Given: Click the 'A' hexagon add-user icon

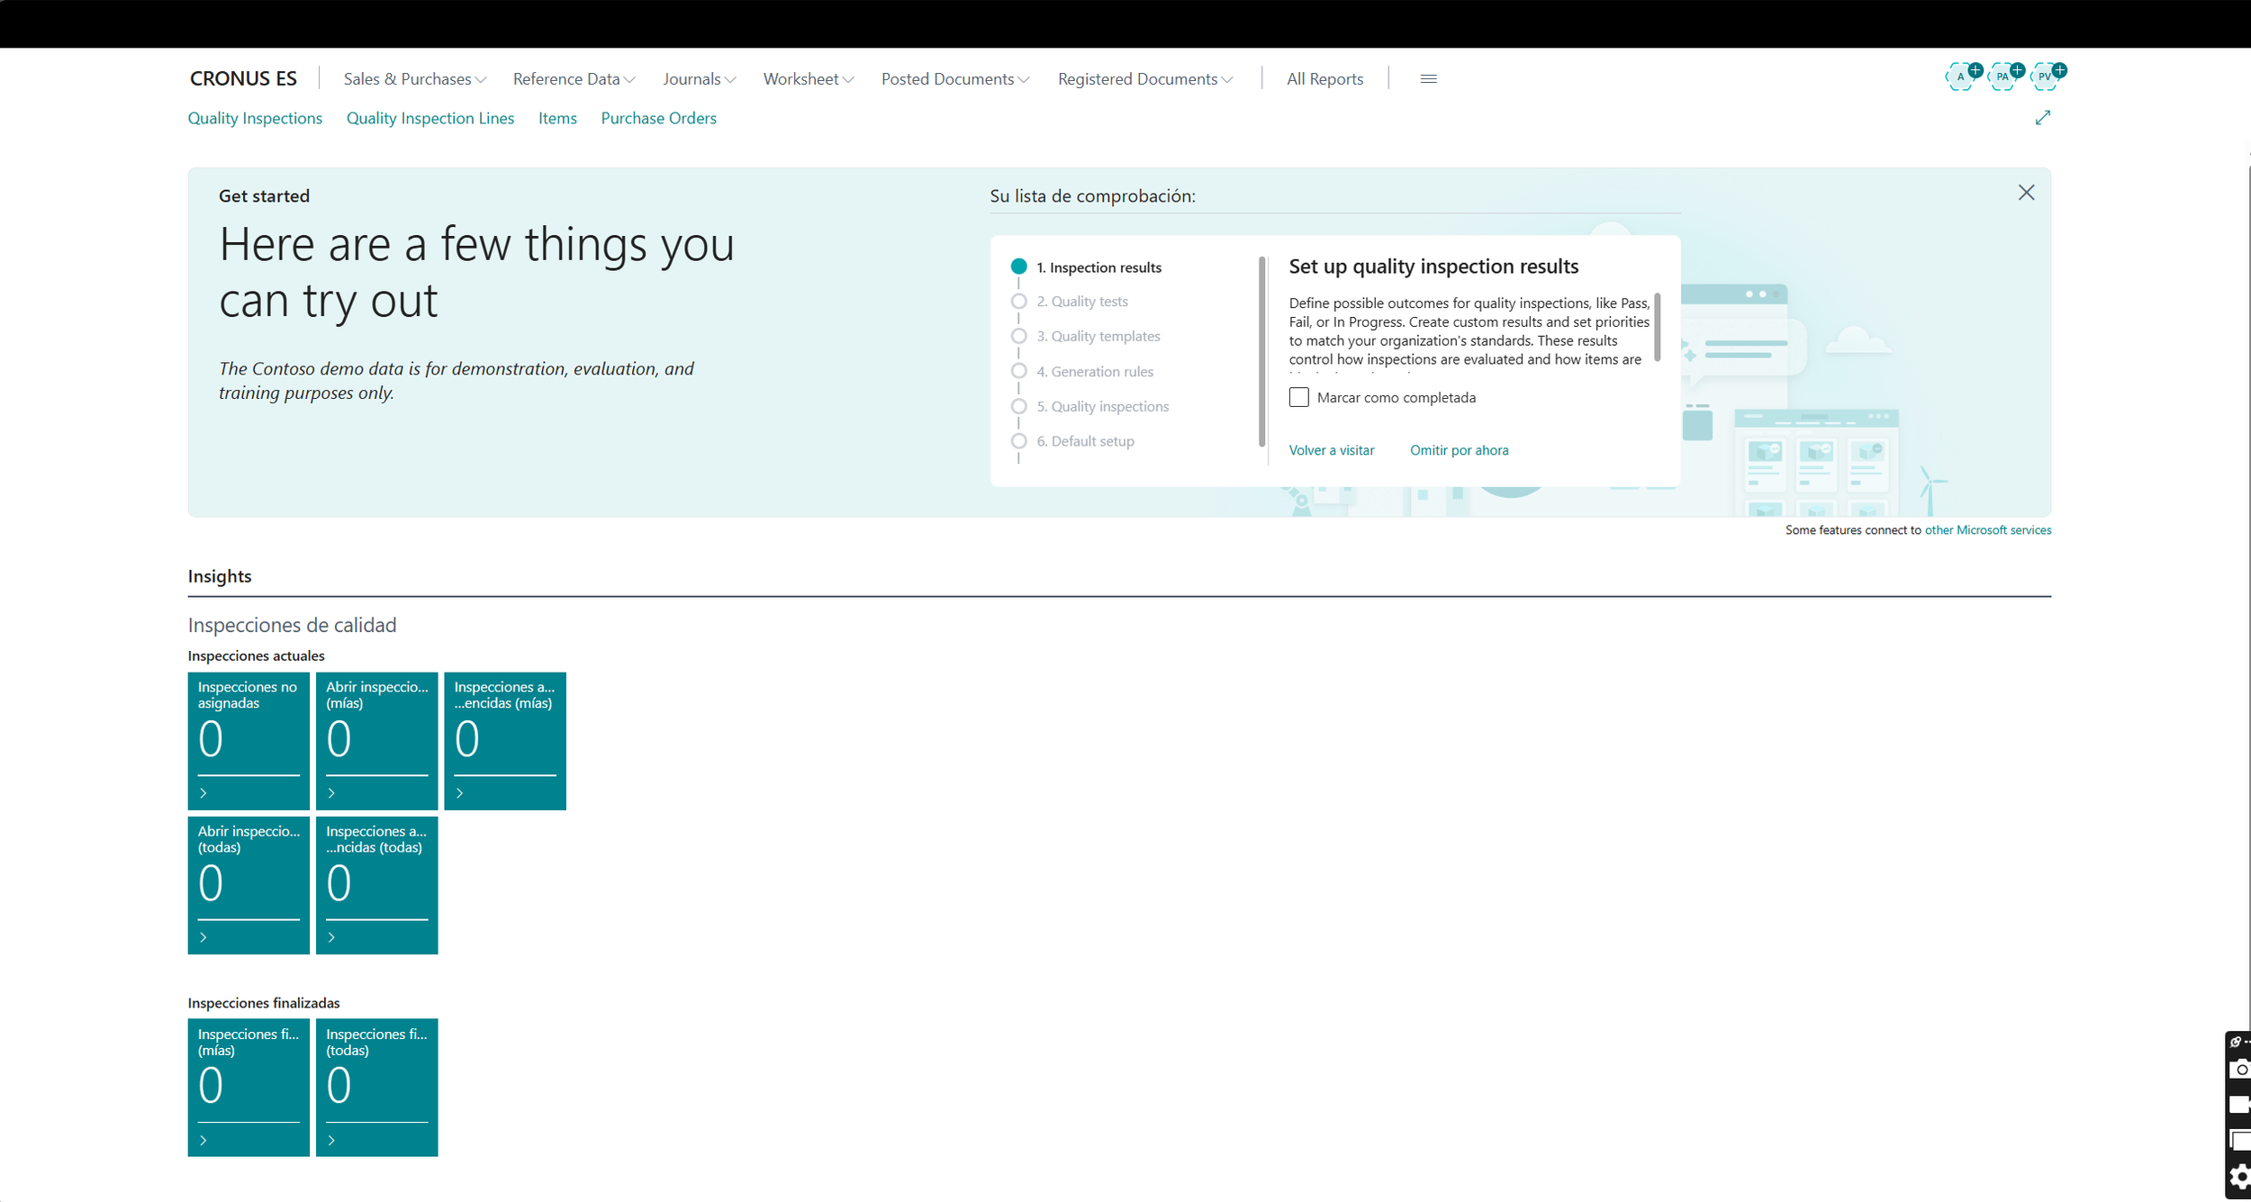Looking at the screenshot, I should tap(1961, 77).
